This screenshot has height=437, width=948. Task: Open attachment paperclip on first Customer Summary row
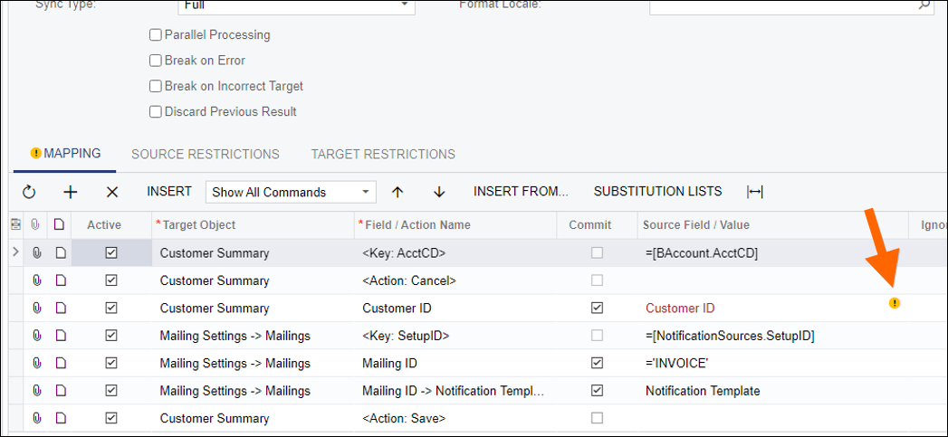click(37, 253)
